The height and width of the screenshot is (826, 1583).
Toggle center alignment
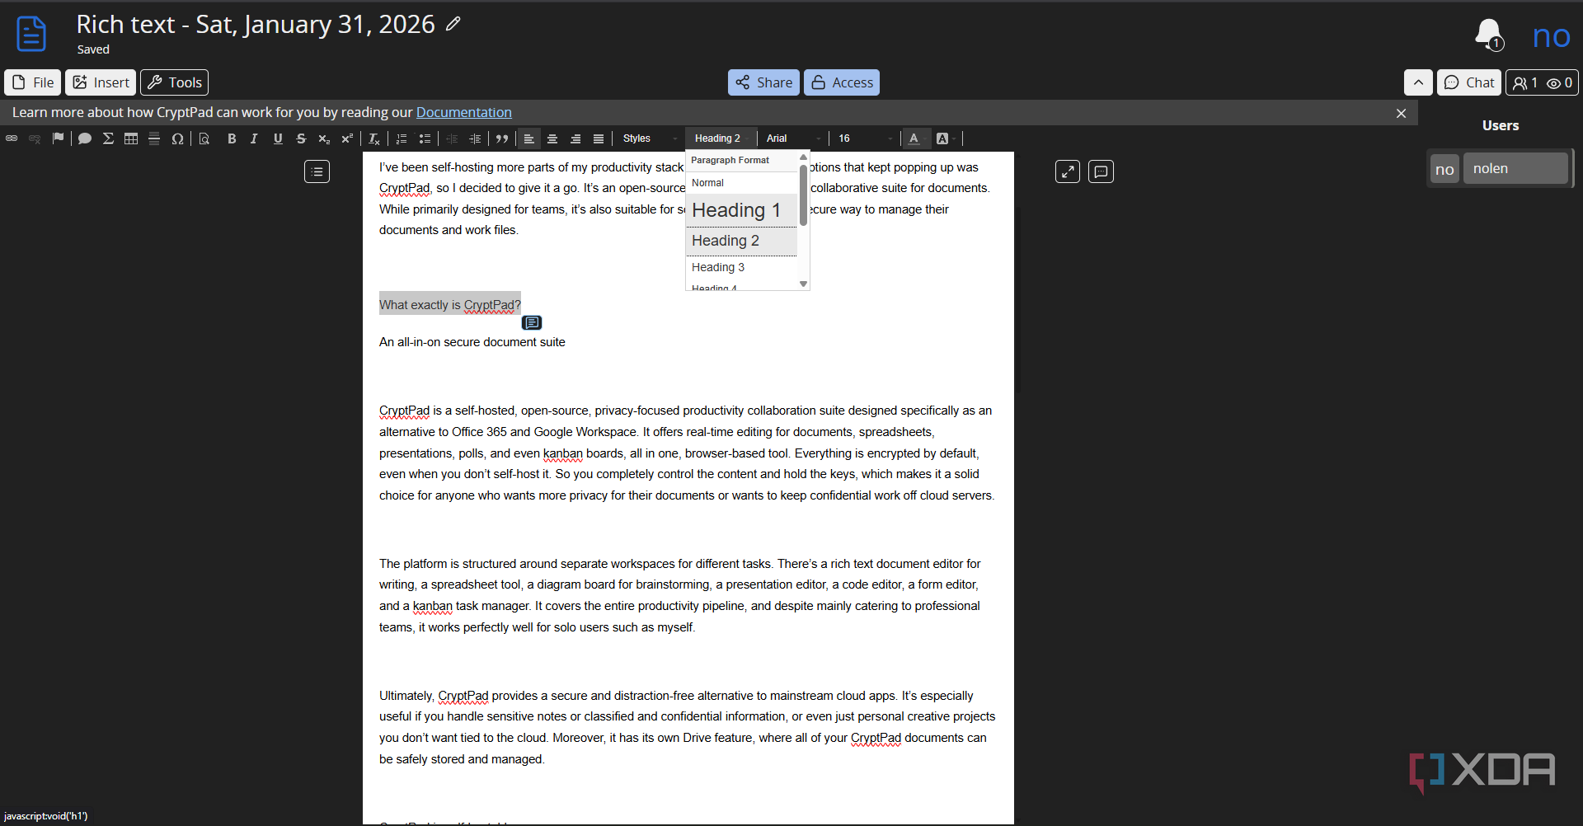point(552,138)
